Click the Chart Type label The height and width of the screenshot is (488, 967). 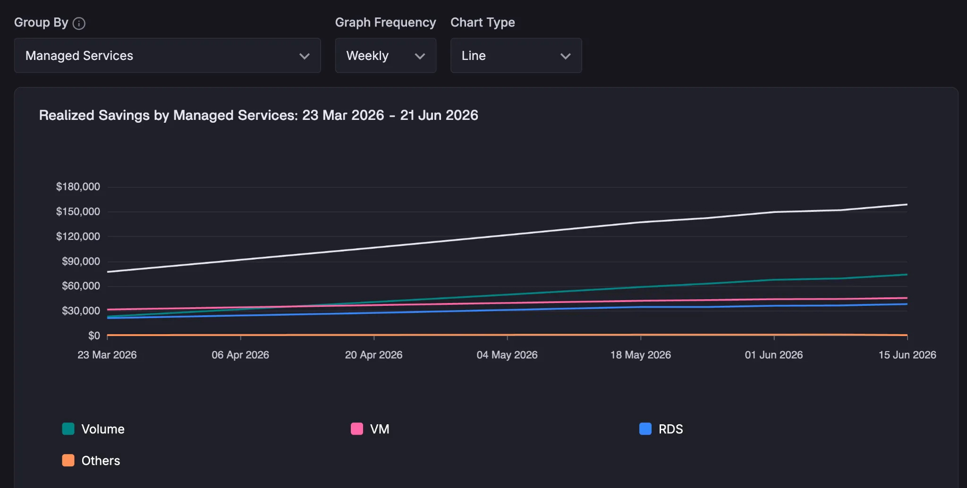click(x=483, y=22)
